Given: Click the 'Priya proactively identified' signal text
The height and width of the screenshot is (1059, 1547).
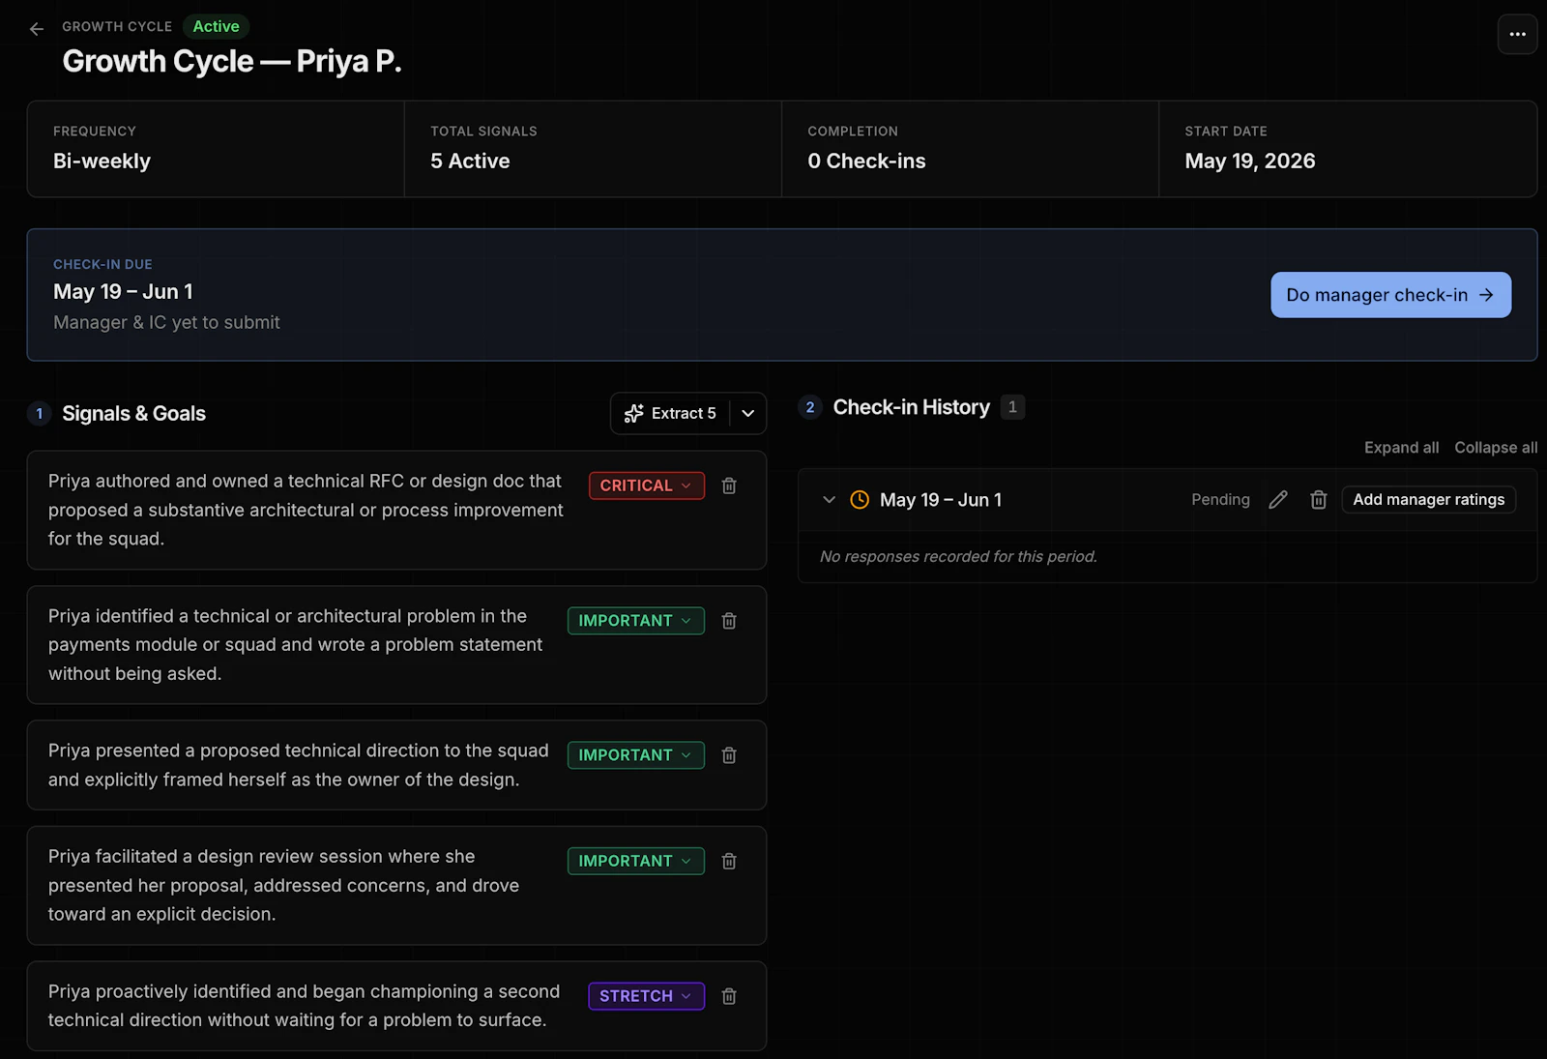Looking at the screenshot, I should (304, 1006).
